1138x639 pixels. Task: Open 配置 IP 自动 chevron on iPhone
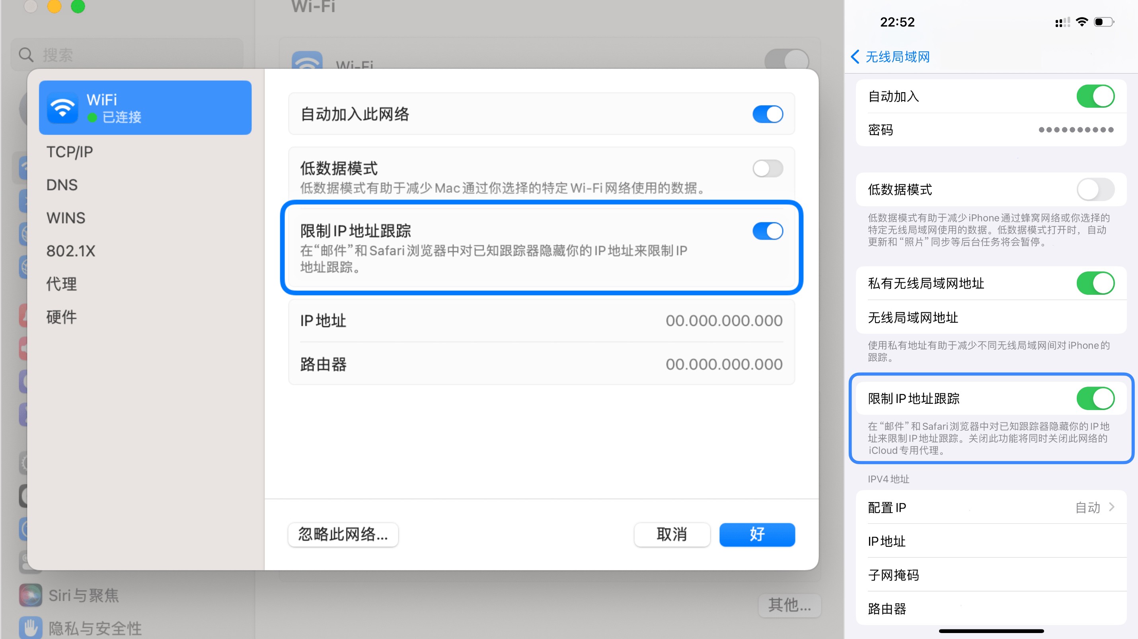[x=1111, y=507]
